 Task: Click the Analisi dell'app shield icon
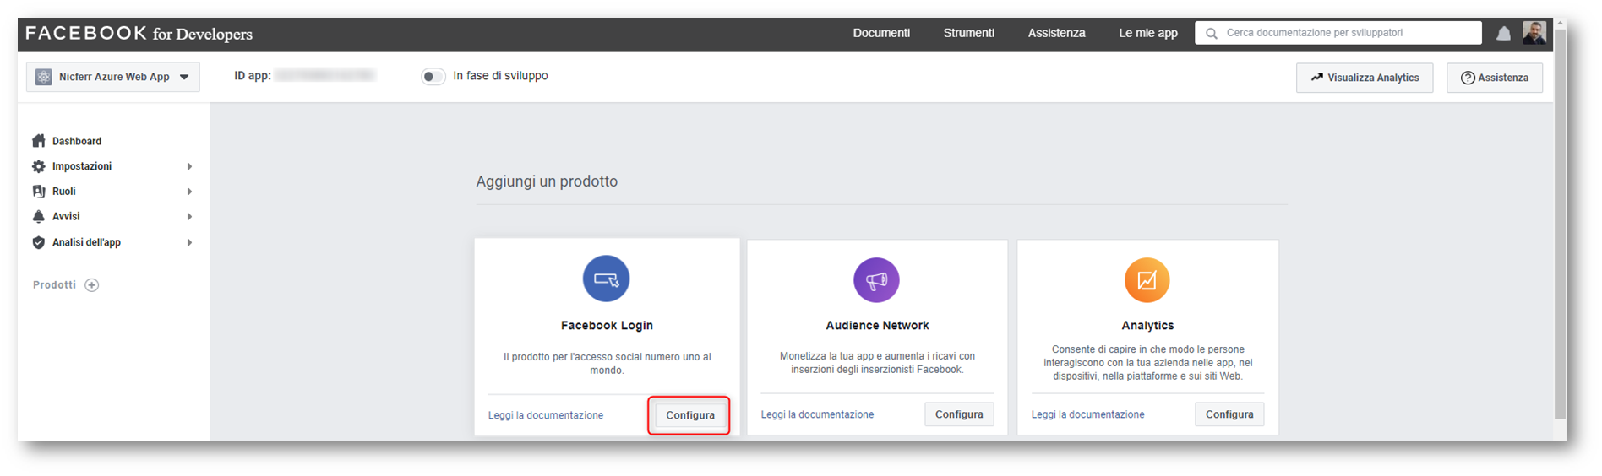pos(39,242)
